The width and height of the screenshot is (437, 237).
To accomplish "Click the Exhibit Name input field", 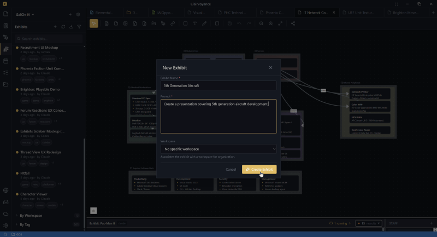I will click(x=218, y=86).
